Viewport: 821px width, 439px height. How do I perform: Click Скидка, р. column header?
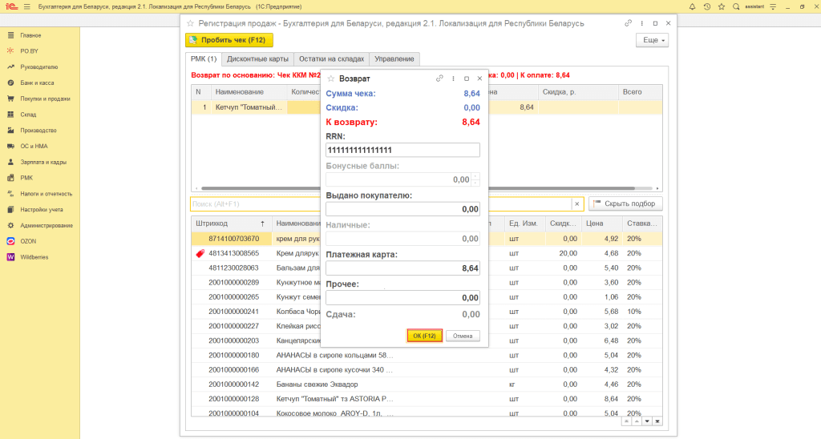[578, 92]
